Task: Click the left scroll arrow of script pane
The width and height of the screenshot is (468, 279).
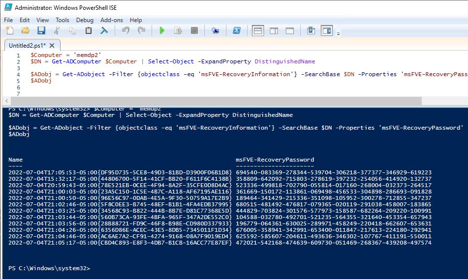Action: pyautogui.click(x=6, y=101)
